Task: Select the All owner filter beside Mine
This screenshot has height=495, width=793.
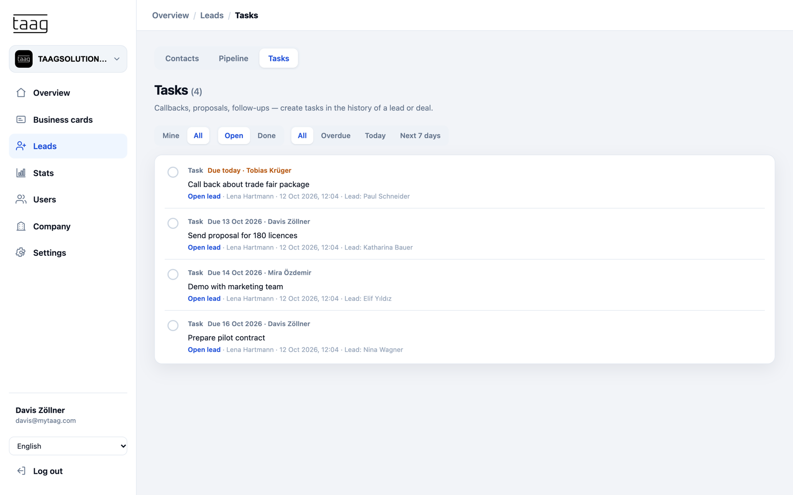Action: click(x=198, y=136)
